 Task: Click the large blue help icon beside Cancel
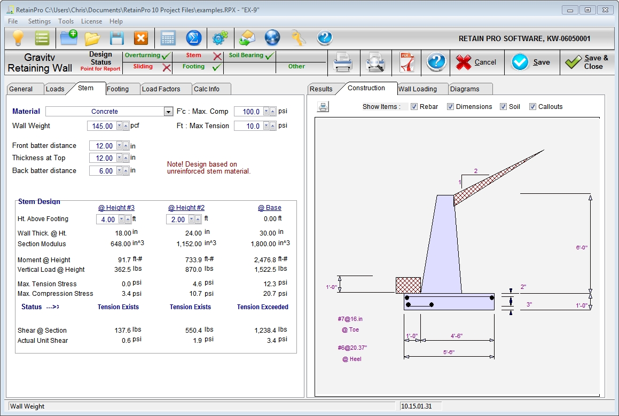pyautogui.click(x=436, y=62)
